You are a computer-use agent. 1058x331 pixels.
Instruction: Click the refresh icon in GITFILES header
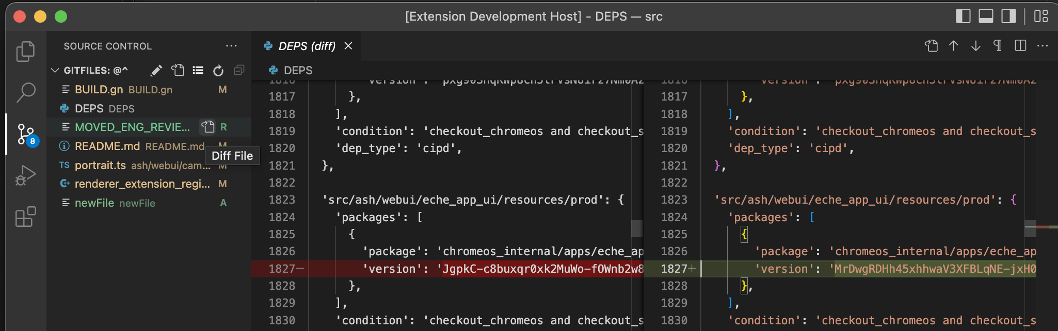[x=218, y=70]
